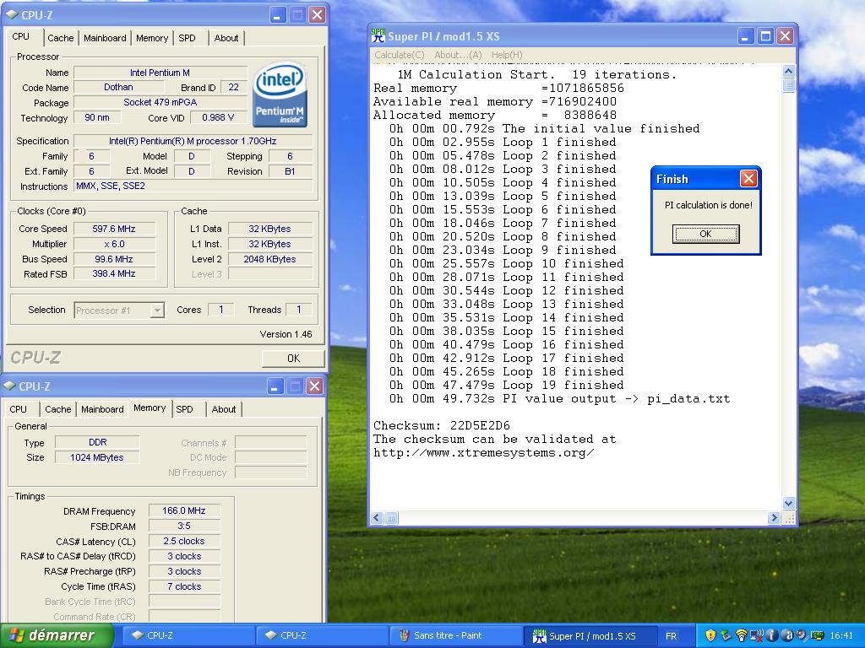Minimize the top CPU-Z window
This screenshot has width=865, height=648.
(277, 15)
